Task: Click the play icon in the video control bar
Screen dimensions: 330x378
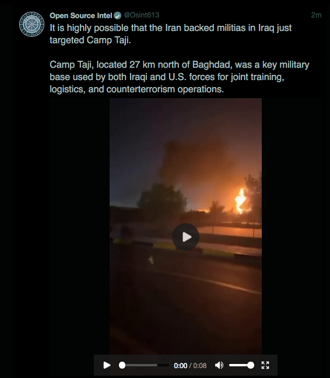Action: [x=107, y=365]
